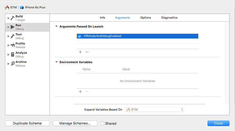
Task: Select the Archive Release row
Action: pos(28,64)
